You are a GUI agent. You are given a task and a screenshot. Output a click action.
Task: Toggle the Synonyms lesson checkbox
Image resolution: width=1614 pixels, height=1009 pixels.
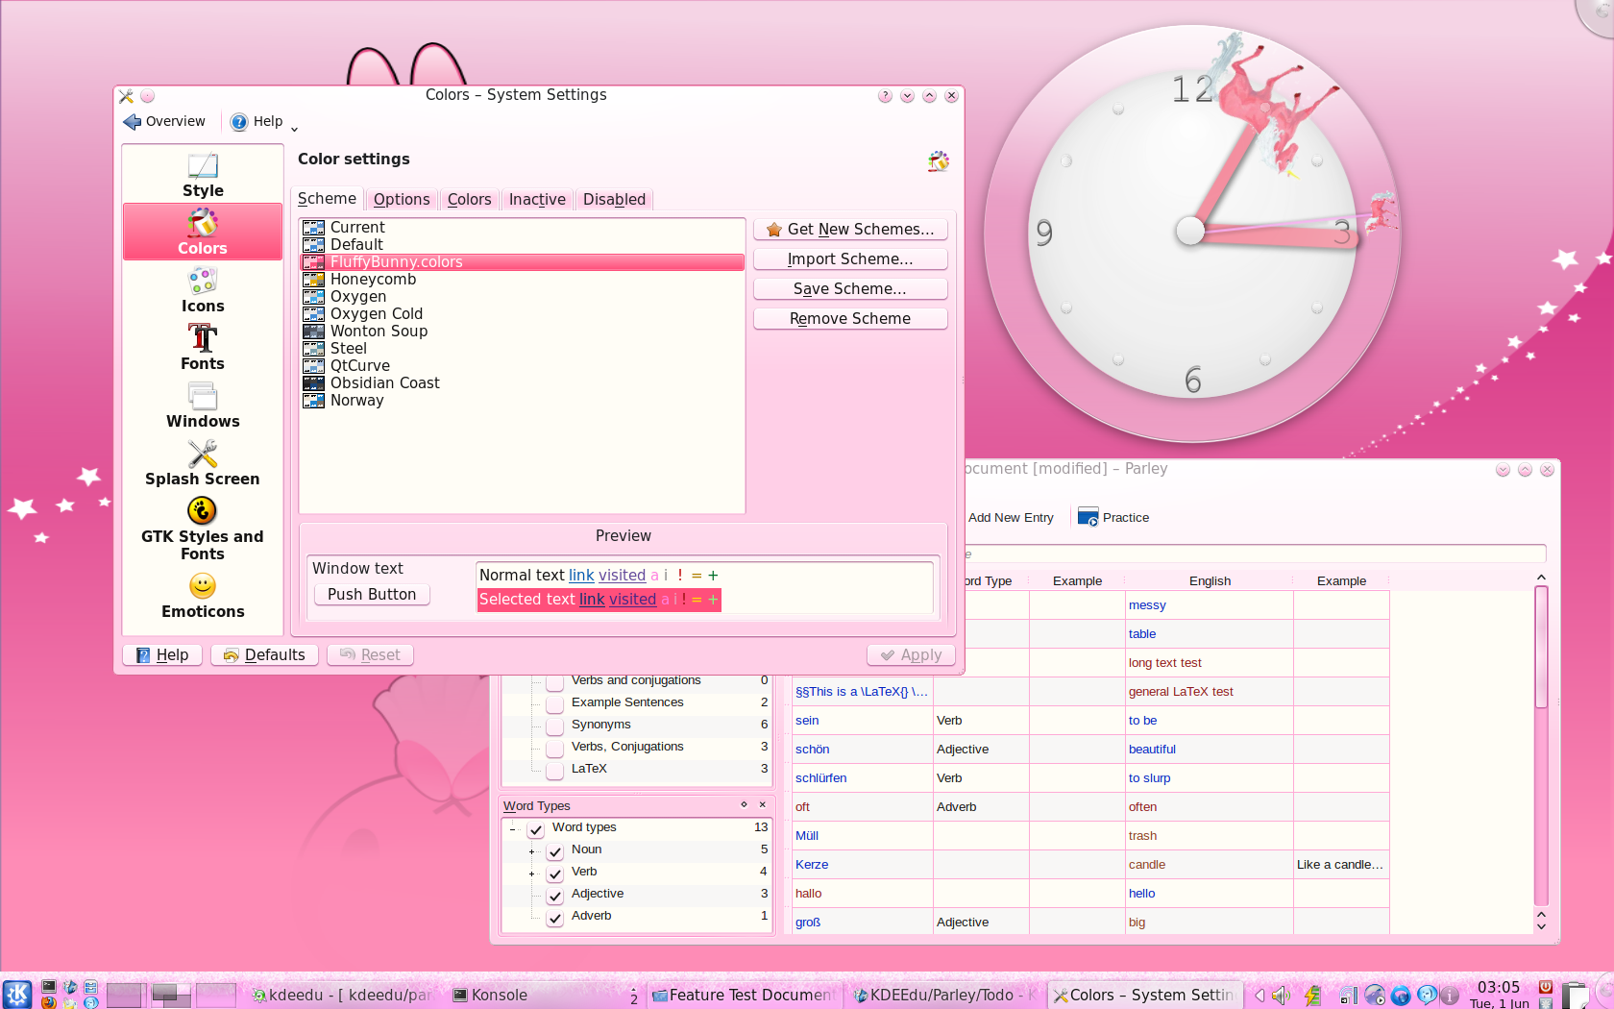[554, 726]
